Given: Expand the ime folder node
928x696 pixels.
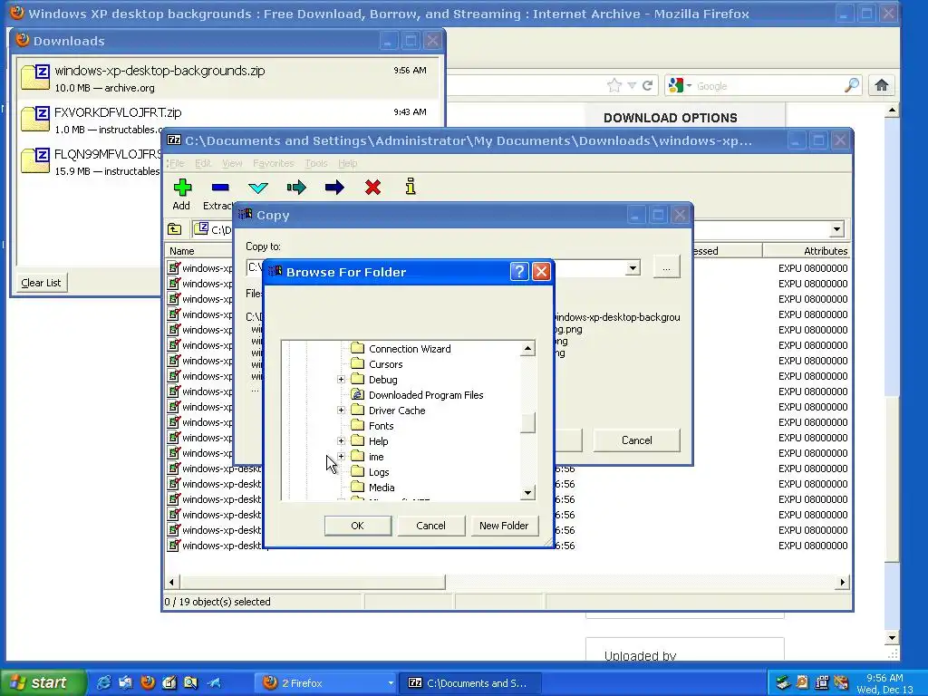Looking at the screenshot, I should click(341, 457).
